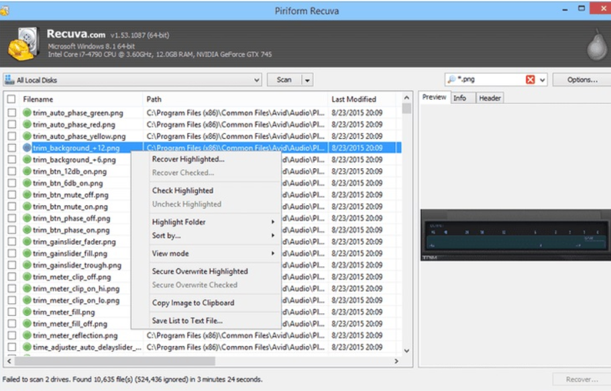This screenshot has height=391, width=611.
Task: Click the Recuva hard drive helmet logo
Action: tap(23, 44)
